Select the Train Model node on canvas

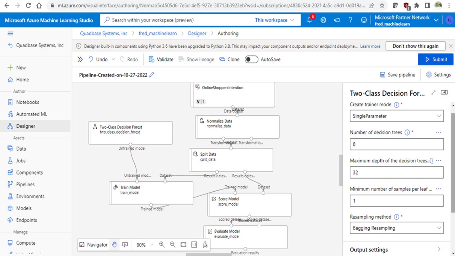(151, 193)
